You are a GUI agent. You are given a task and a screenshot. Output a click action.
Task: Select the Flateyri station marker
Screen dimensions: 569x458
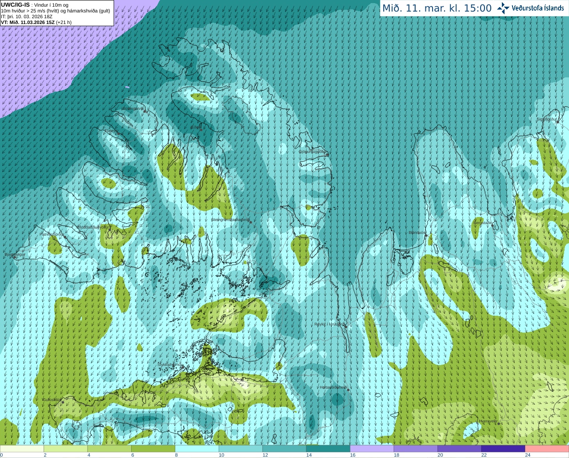click(x=118, y=133)
